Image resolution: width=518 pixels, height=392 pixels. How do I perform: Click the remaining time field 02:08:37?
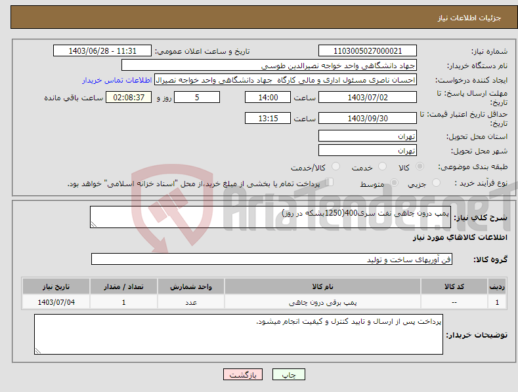[x=129, y=97]
